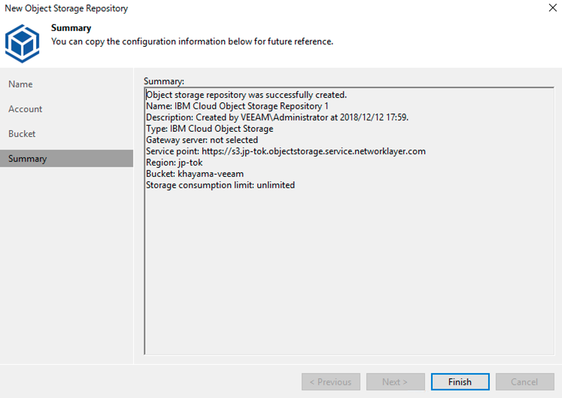The height and width of the screenshot is (398, 562).
Task: Click the 'Region: jp-tok' line
Action: click(174, 163)
